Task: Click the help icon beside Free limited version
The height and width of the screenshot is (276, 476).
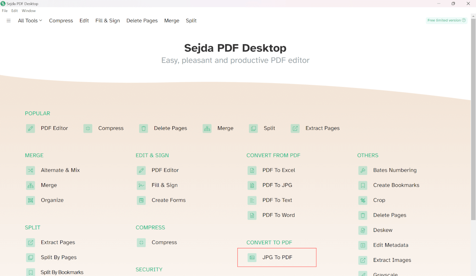Action: coord(464,20)
